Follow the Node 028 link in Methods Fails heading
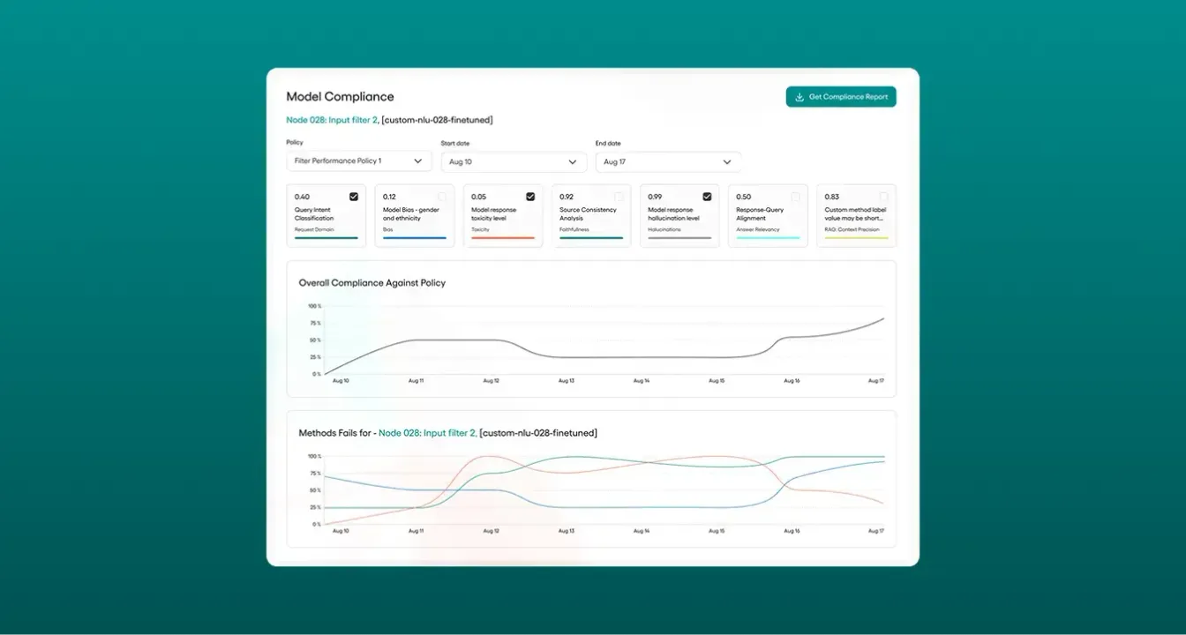This screenshot has height=635, width=1186. click(x=427, y=433)
